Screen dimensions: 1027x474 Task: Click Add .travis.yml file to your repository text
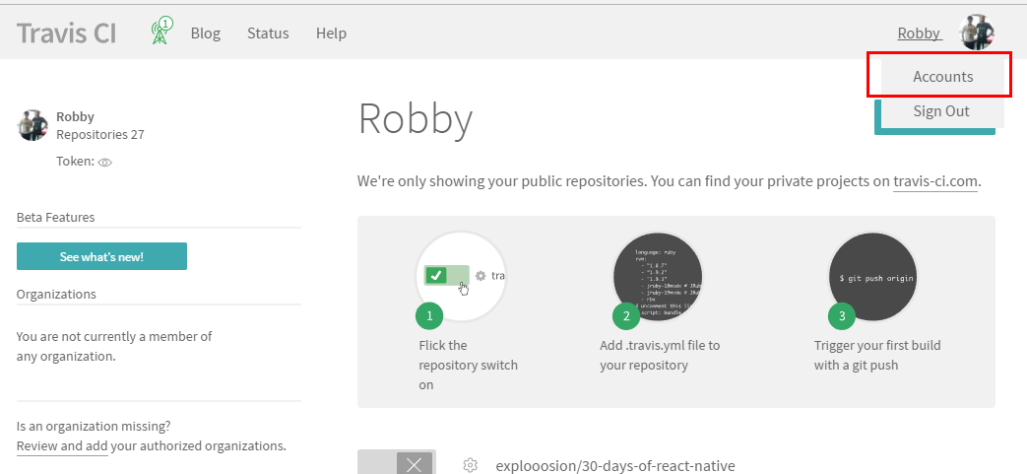pos(660,355)
